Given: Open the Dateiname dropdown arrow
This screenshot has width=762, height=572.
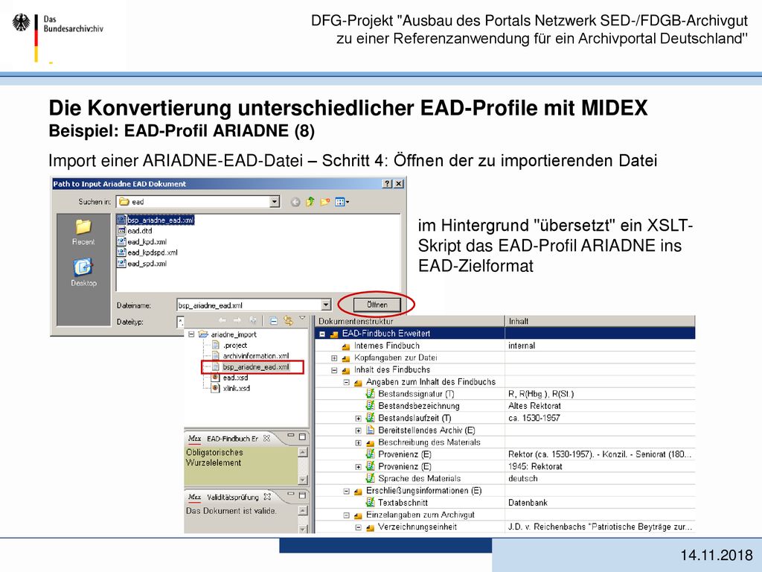Looking at the screenshot, I should click(x=326, y=305).
